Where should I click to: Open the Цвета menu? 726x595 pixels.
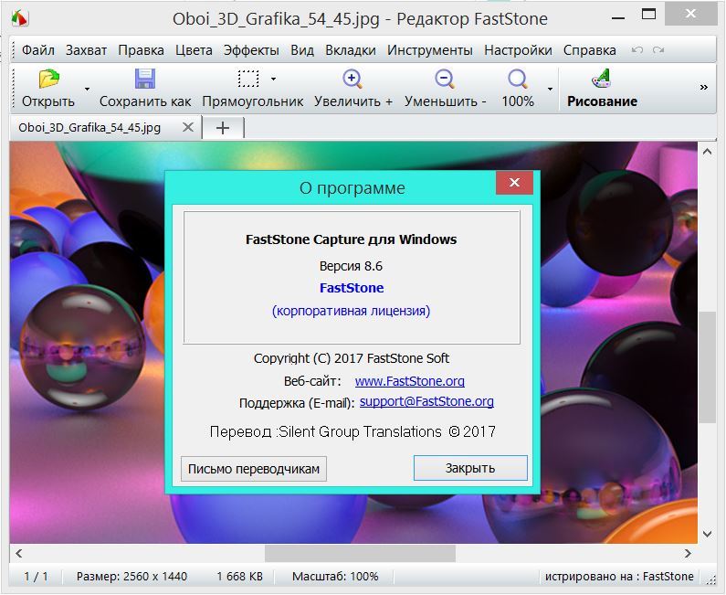pos(194,50)
